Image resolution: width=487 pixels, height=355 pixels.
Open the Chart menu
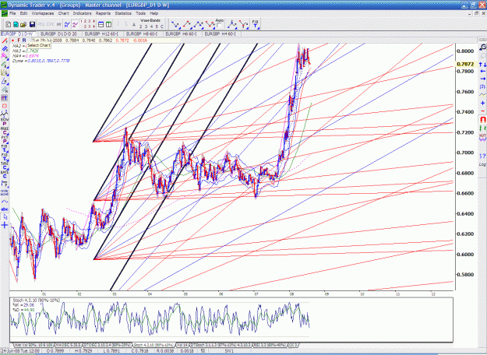tap(63, 13)
